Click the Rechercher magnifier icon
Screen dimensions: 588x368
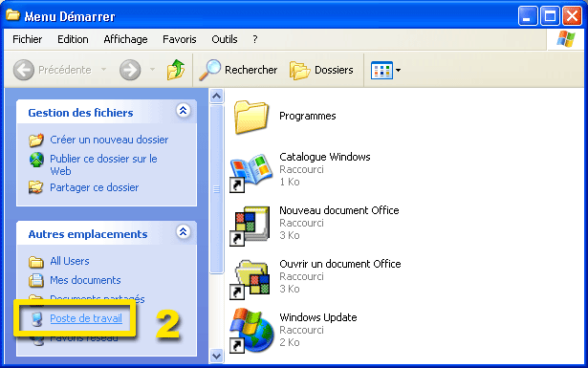tap(209, 70)
